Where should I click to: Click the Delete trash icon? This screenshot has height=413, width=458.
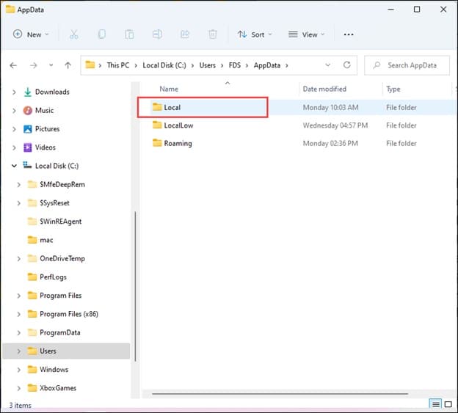[x=213, y=34]
